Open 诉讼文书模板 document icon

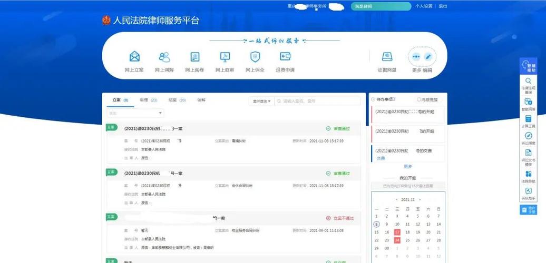point(528,153)
